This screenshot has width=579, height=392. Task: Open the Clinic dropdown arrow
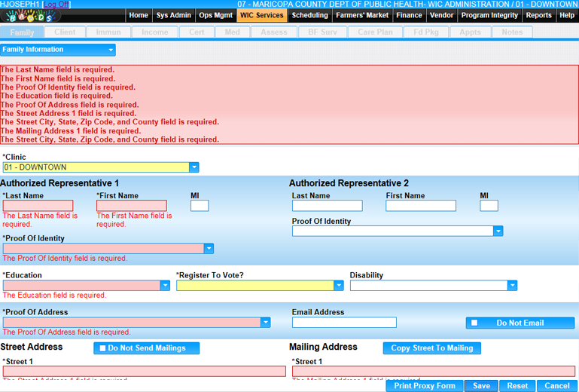point(194,167)
